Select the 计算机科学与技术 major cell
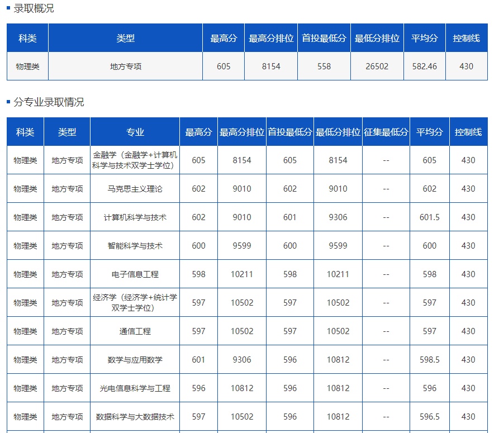499x433 pixels. pos(135,217)
